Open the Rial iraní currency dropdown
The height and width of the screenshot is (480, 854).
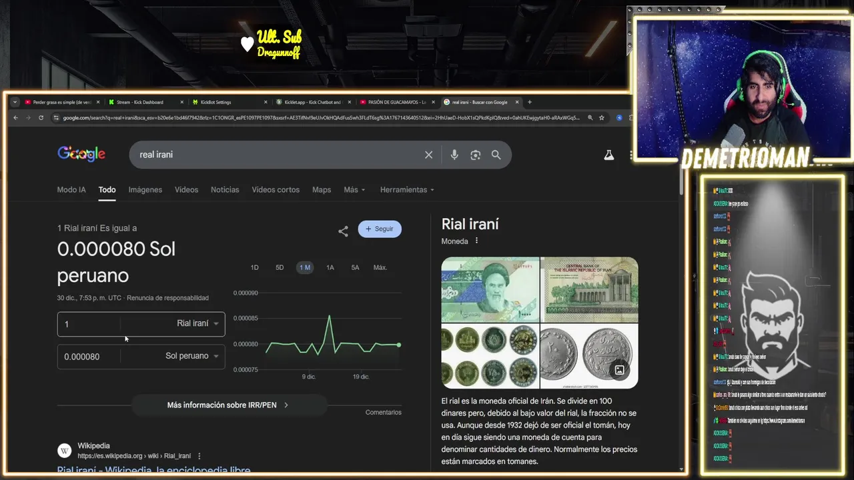(197, 323)
